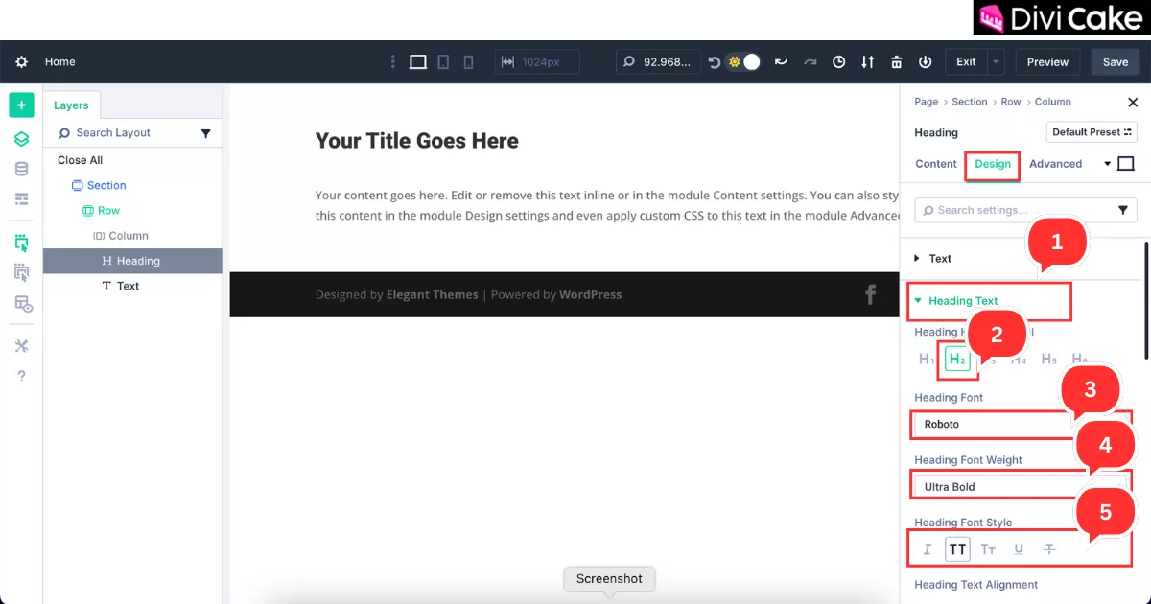Toggle the light/dark mode switch

click(x=744, y=61)
